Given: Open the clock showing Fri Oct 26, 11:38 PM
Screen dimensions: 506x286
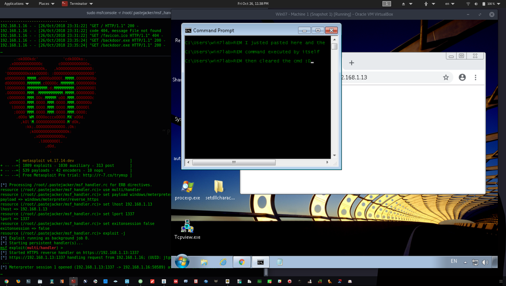Looking at the screenshot, I should 253,4.
